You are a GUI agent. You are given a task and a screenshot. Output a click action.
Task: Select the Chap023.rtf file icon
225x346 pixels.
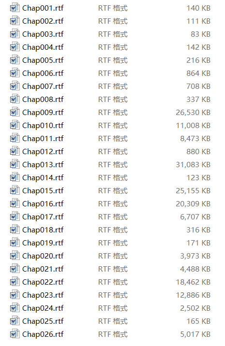[15, 295]
